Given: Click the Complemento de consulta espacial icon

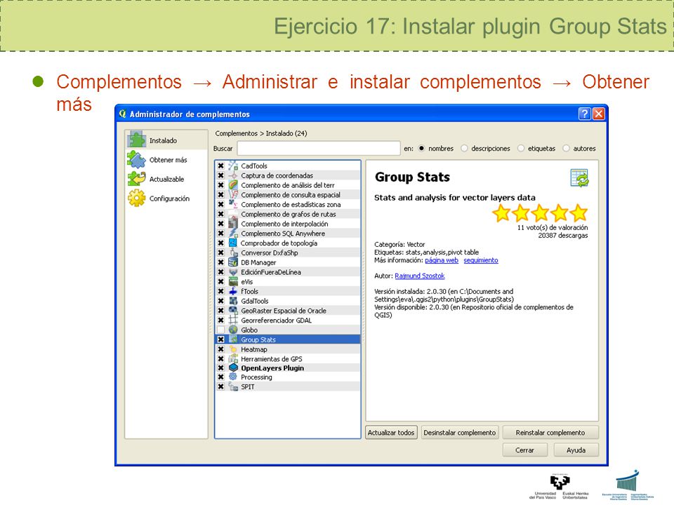Looking at the screenshot, I should tap(233, 195).
